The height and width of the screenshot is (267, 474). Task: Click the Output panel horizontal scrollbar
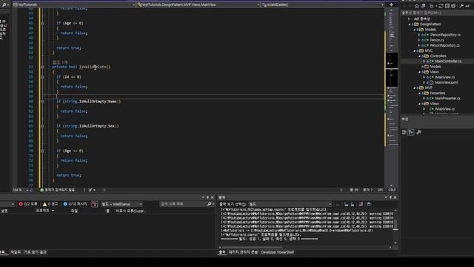coord(305,247)
